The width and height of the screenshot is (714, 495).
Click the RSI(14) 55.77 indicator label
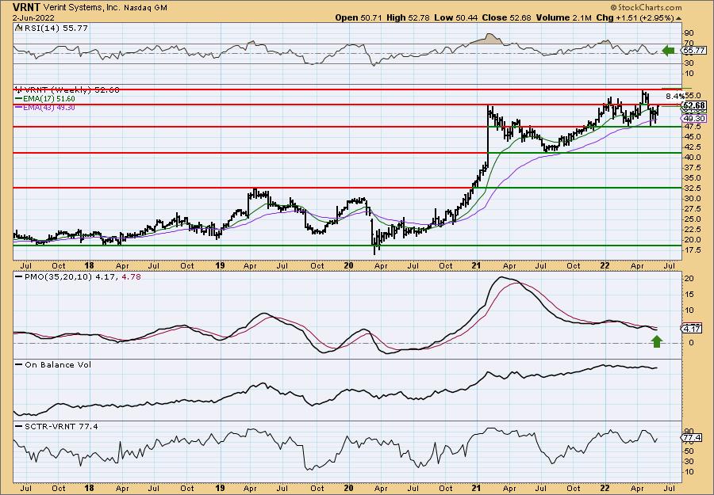click(x=55, y=29)
